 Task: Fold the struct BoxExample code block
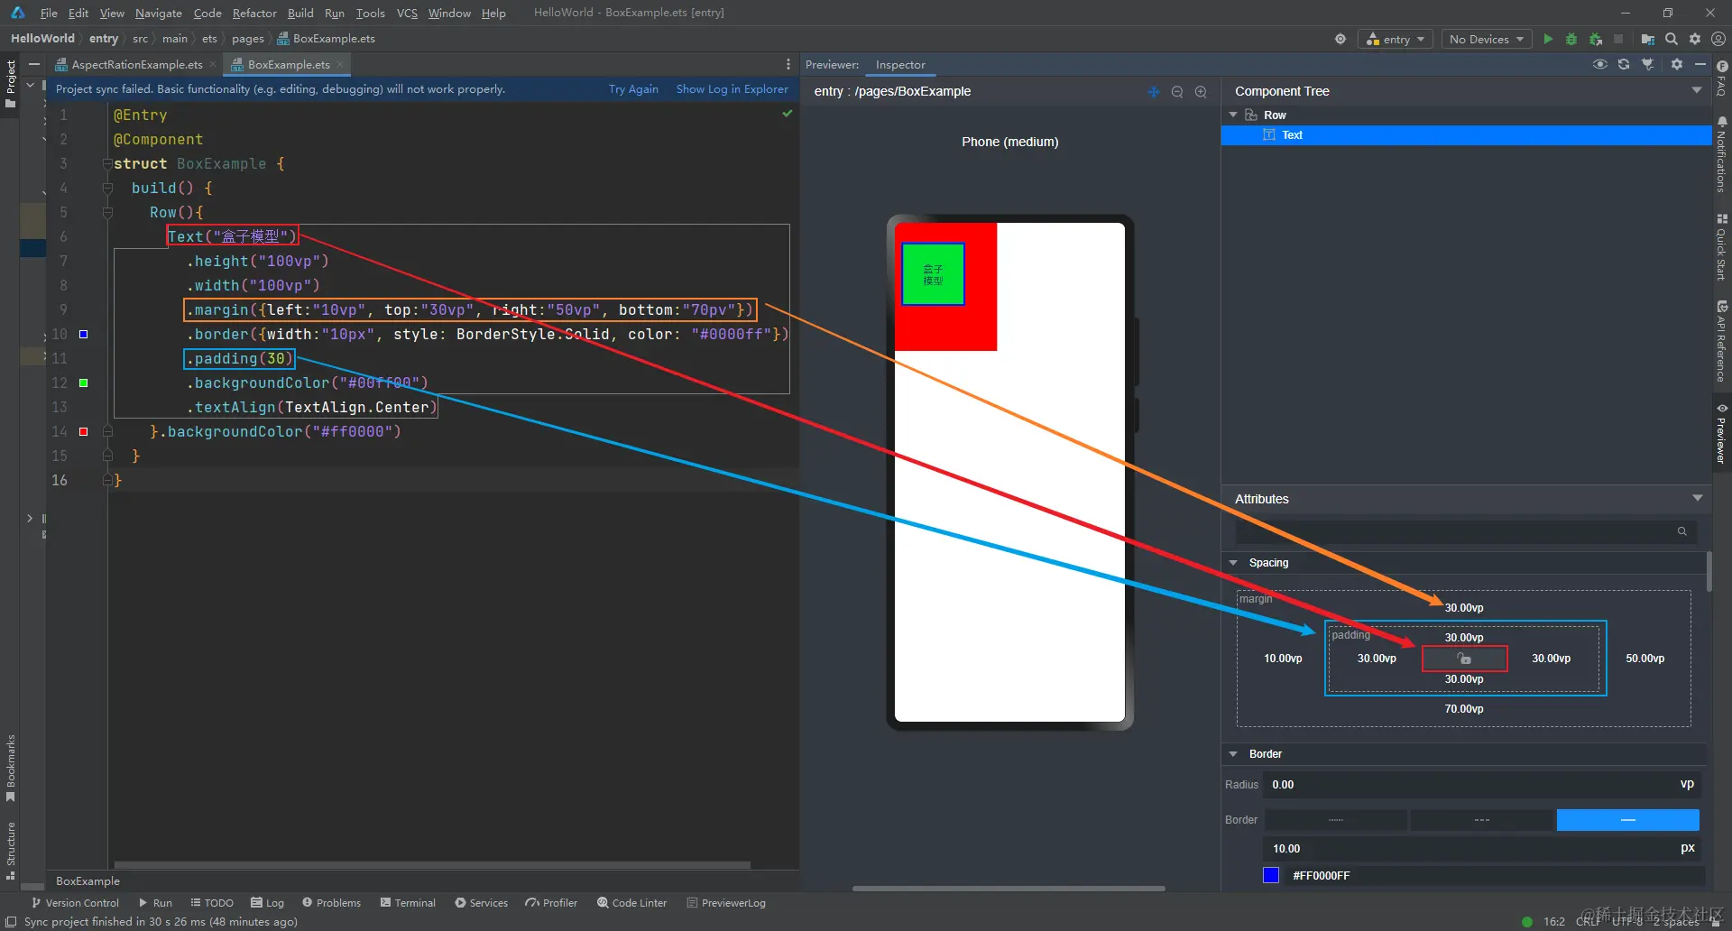107,163
